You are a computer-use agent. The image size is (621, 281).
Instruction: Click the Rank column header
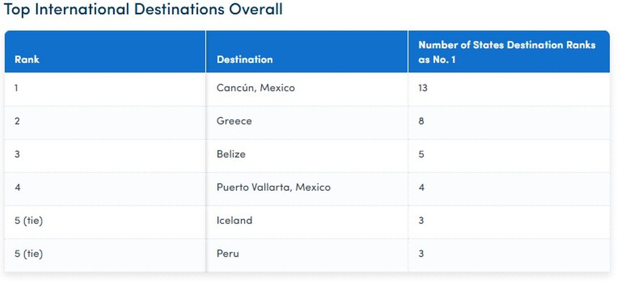coord(27,59)
